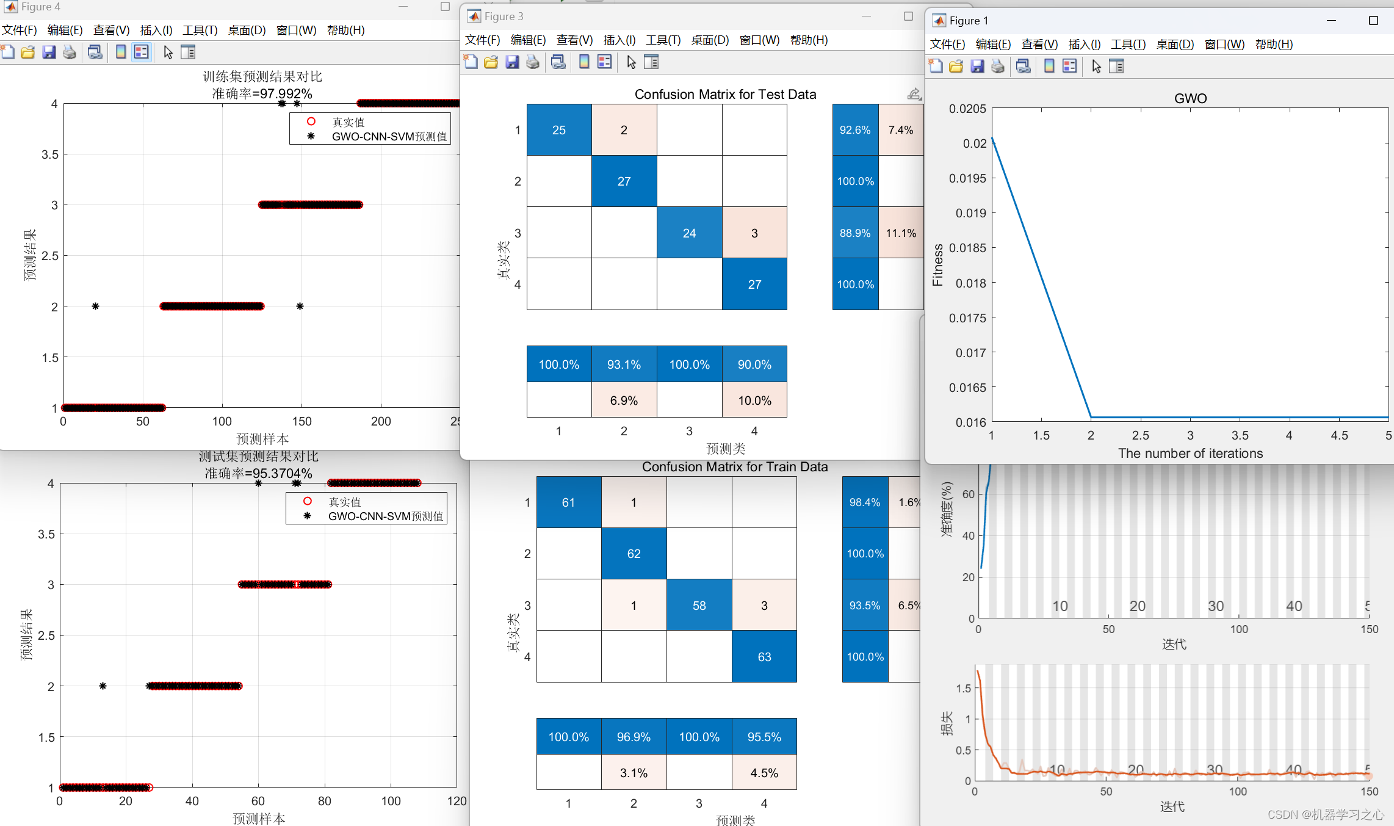Open 桌面(D) menu in Figure 3
This screenshot has width=1394, height=826.
[x=710, y=40]
